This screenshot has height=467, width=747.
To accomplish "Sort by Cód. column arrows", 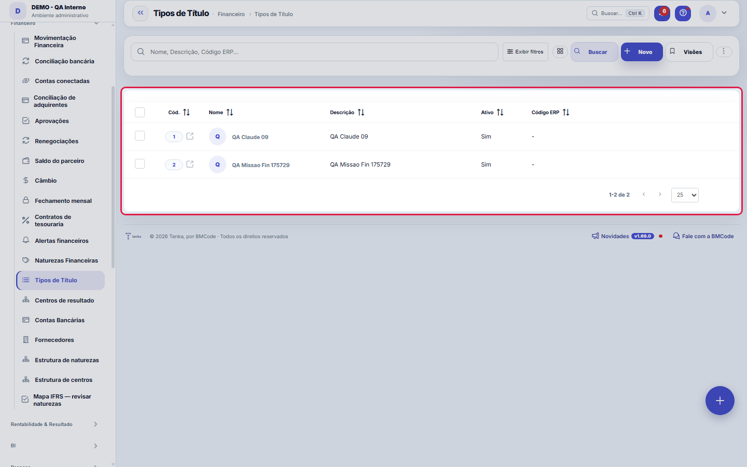I will pos(186,113).
